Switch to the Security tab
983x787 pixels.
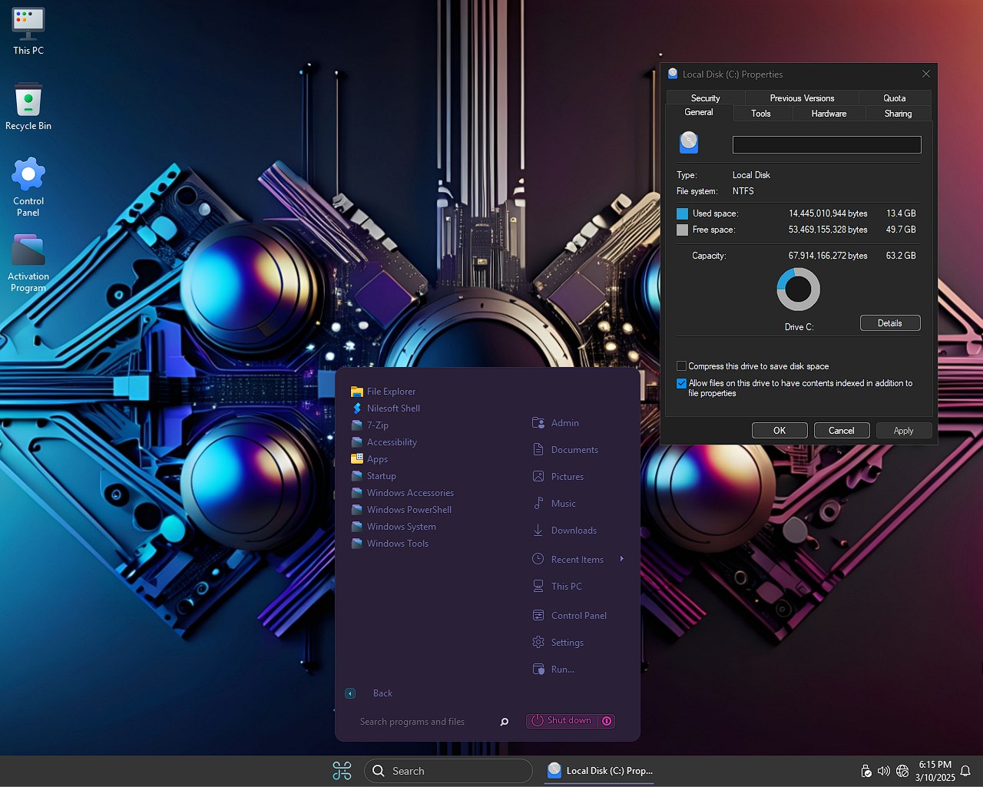tap(705, 98)
